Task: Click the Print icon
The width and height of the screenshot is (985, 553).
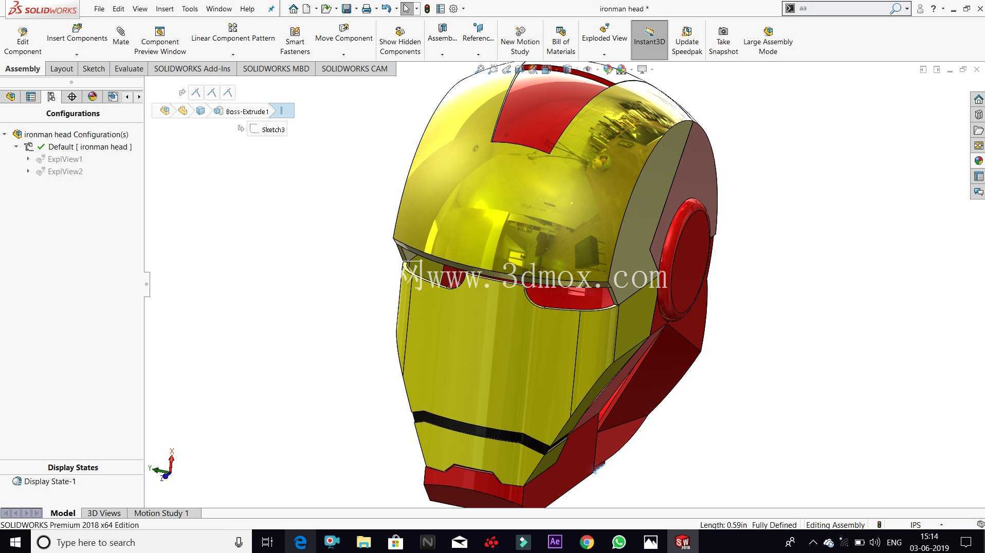Action: 366,9
